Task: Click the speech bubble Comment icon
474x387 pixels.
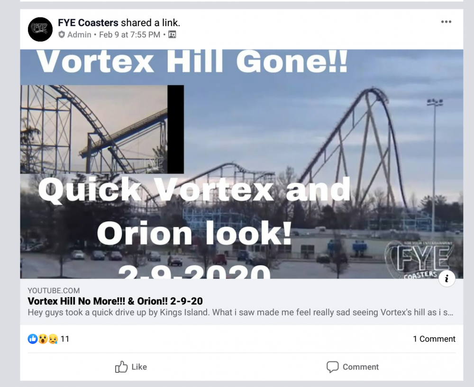Action: (333, 367)
